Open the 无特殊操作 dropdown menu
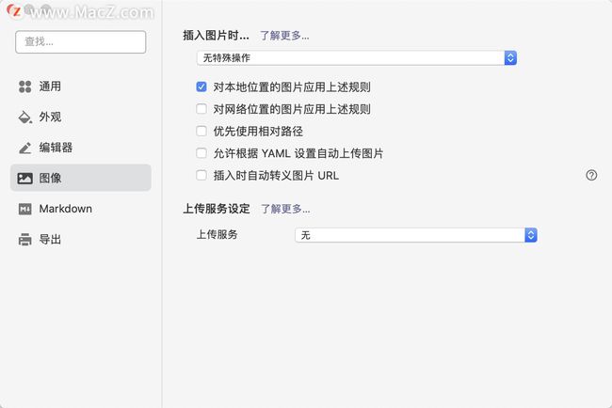Screen dimensions: 612x408 point(356,58)
